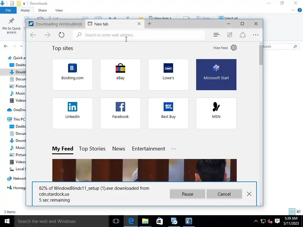Select OneDrive in navigation pane
The height and width of the screenshot is (227, 303).
click(17, 110)
